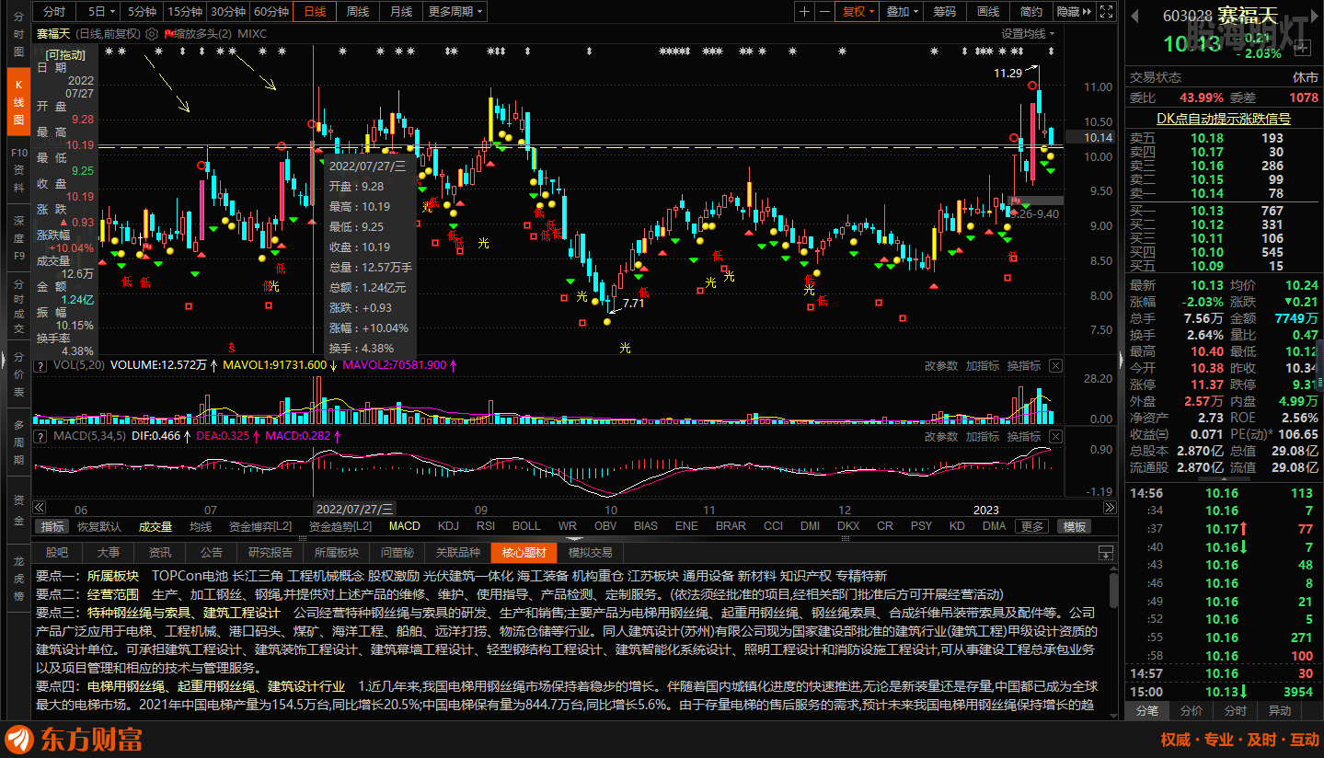The image size is (1324, 758).
Task: Toggle 成交量 indicator
Action: (x=155, y=526)
